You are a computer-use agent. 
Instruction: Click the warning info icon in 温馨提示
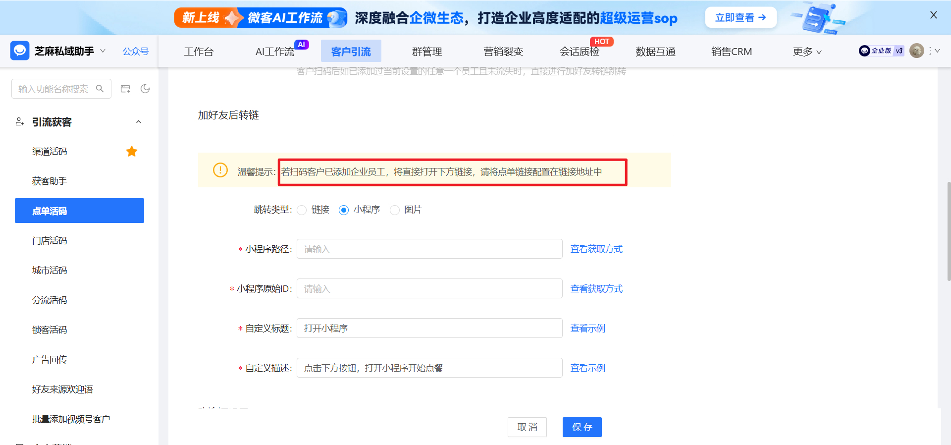pyautogui.click(x=220, y=170)
